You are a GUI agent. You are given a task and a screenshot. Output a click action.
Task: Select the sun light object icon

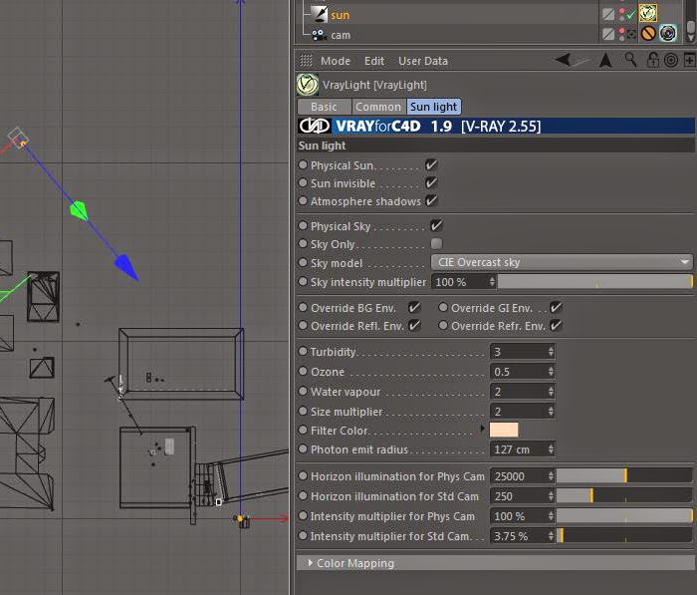(319, 14)
